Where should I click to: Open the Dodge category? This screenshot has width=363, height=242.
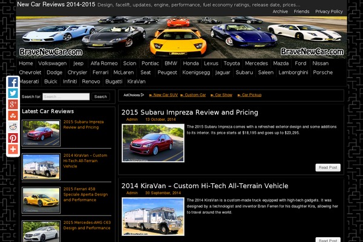click(x=54, y=73)
